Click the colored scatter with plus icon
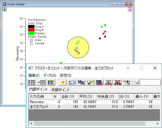Screen dimensions: 162x128 [x=126, y=82]
